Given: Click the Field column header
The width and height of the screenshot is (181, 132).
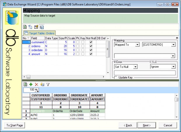Looking at the screenshot, I should point(38,38).
